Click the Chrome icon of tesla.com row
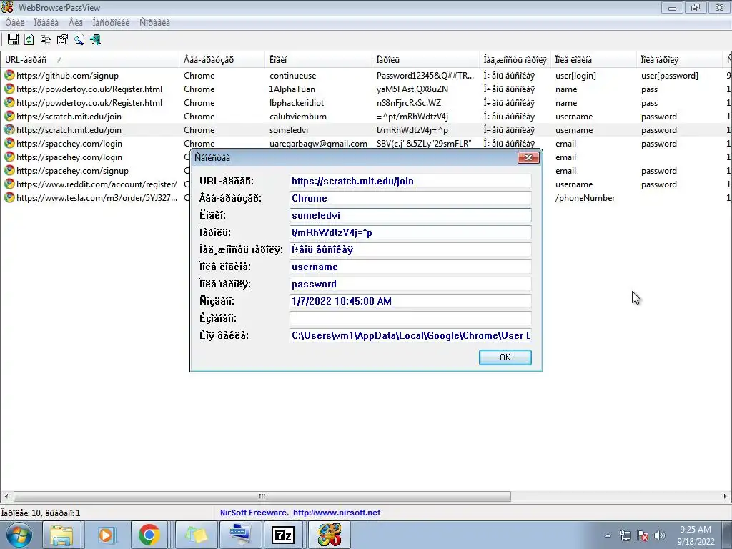 9,197
